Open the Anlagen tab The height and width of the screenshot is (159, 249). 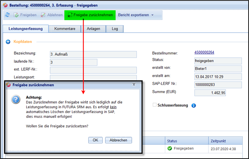click(x=94, y=29)
